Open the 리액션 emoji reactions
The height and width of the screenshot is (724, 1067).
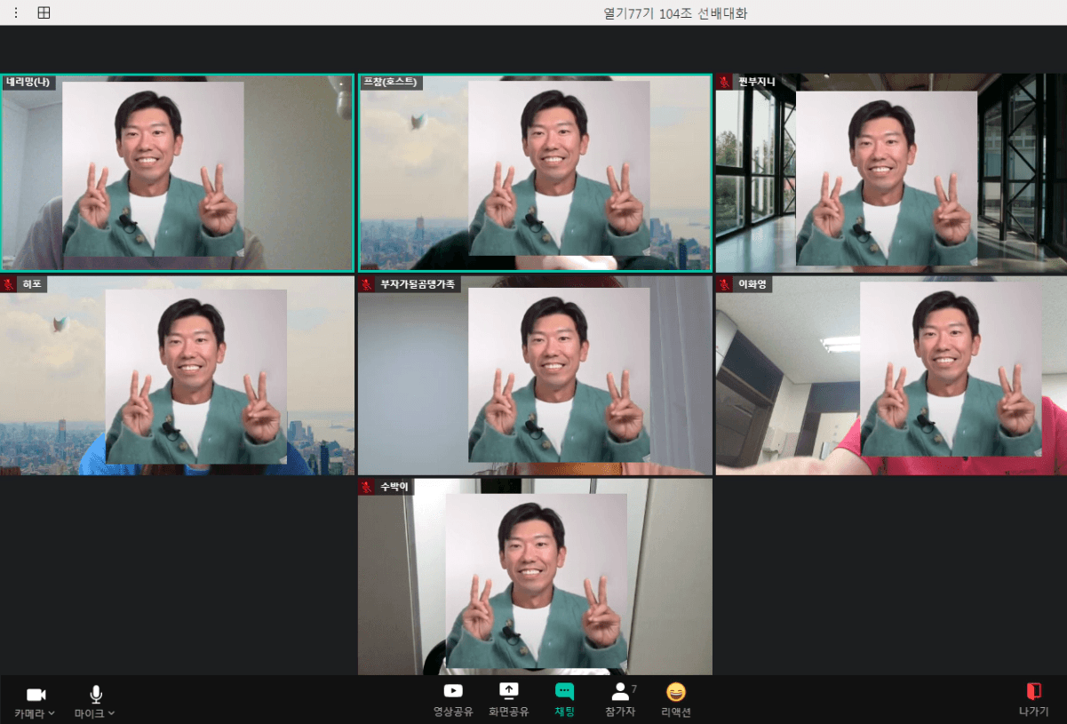tap(676, 691)
